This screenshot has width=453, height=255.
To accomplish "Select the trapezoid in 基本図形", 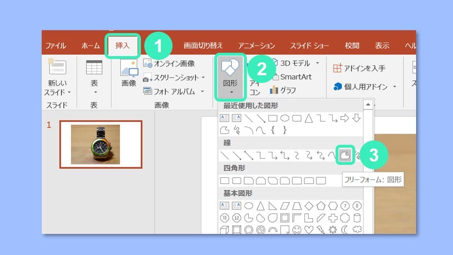I will (297, 206).
